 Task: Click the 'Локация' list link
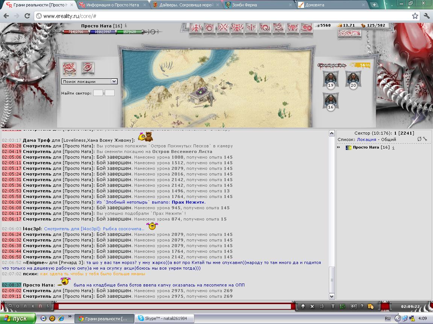point(366,139)
